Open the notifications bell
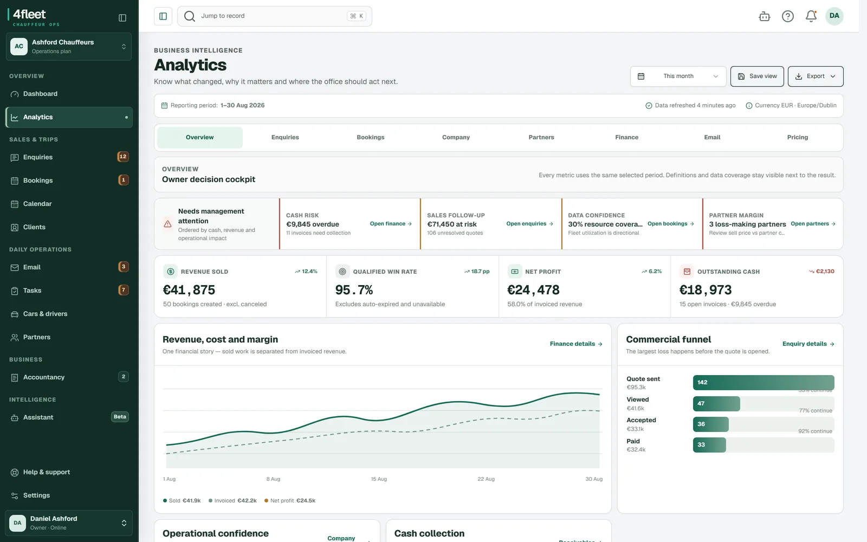 (811, 16)
